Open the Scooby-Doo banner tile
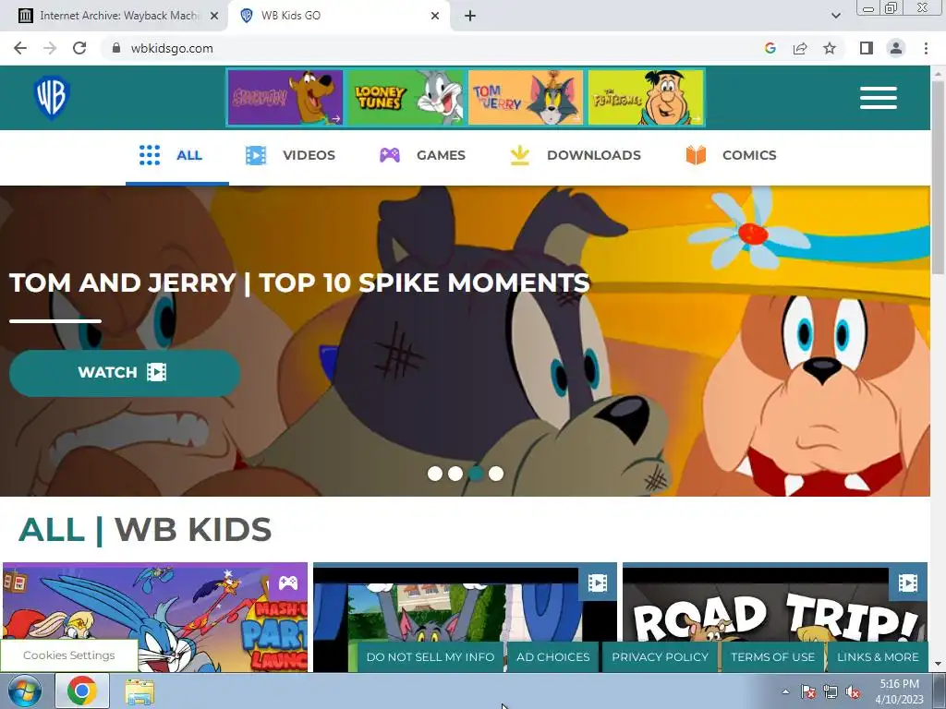 [x=285, y=98]
